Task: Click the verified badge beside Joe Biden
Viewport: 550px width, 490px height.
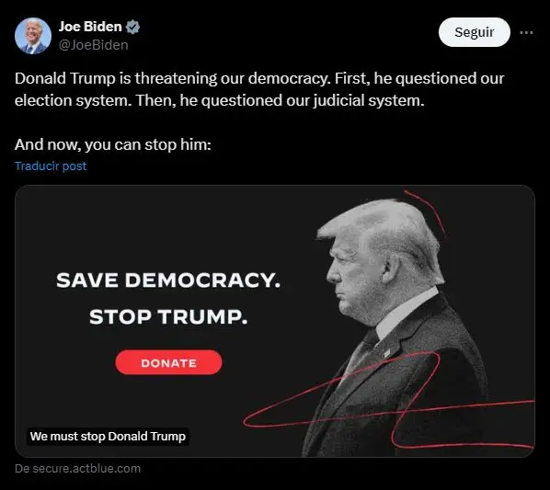Action: [x=133, y=27]
